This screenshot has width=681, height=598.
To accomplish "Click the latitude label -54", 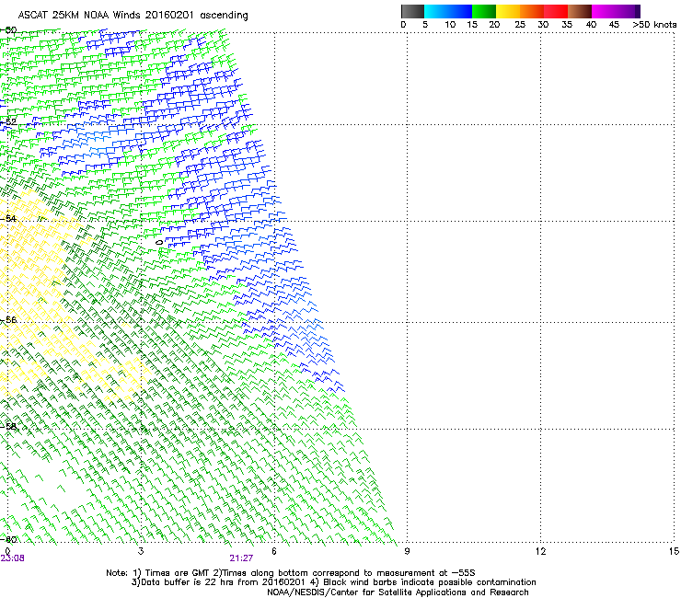I will (x=8, y=218).
